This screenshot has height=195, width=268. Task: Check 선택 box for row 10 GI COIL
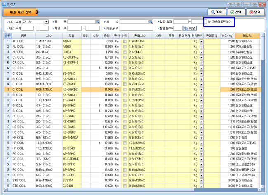pyautogui.click(x=125, y=89)
